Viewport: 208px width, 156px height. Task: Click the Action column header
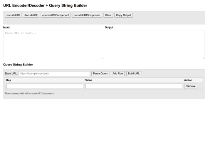tap(193, 80)
